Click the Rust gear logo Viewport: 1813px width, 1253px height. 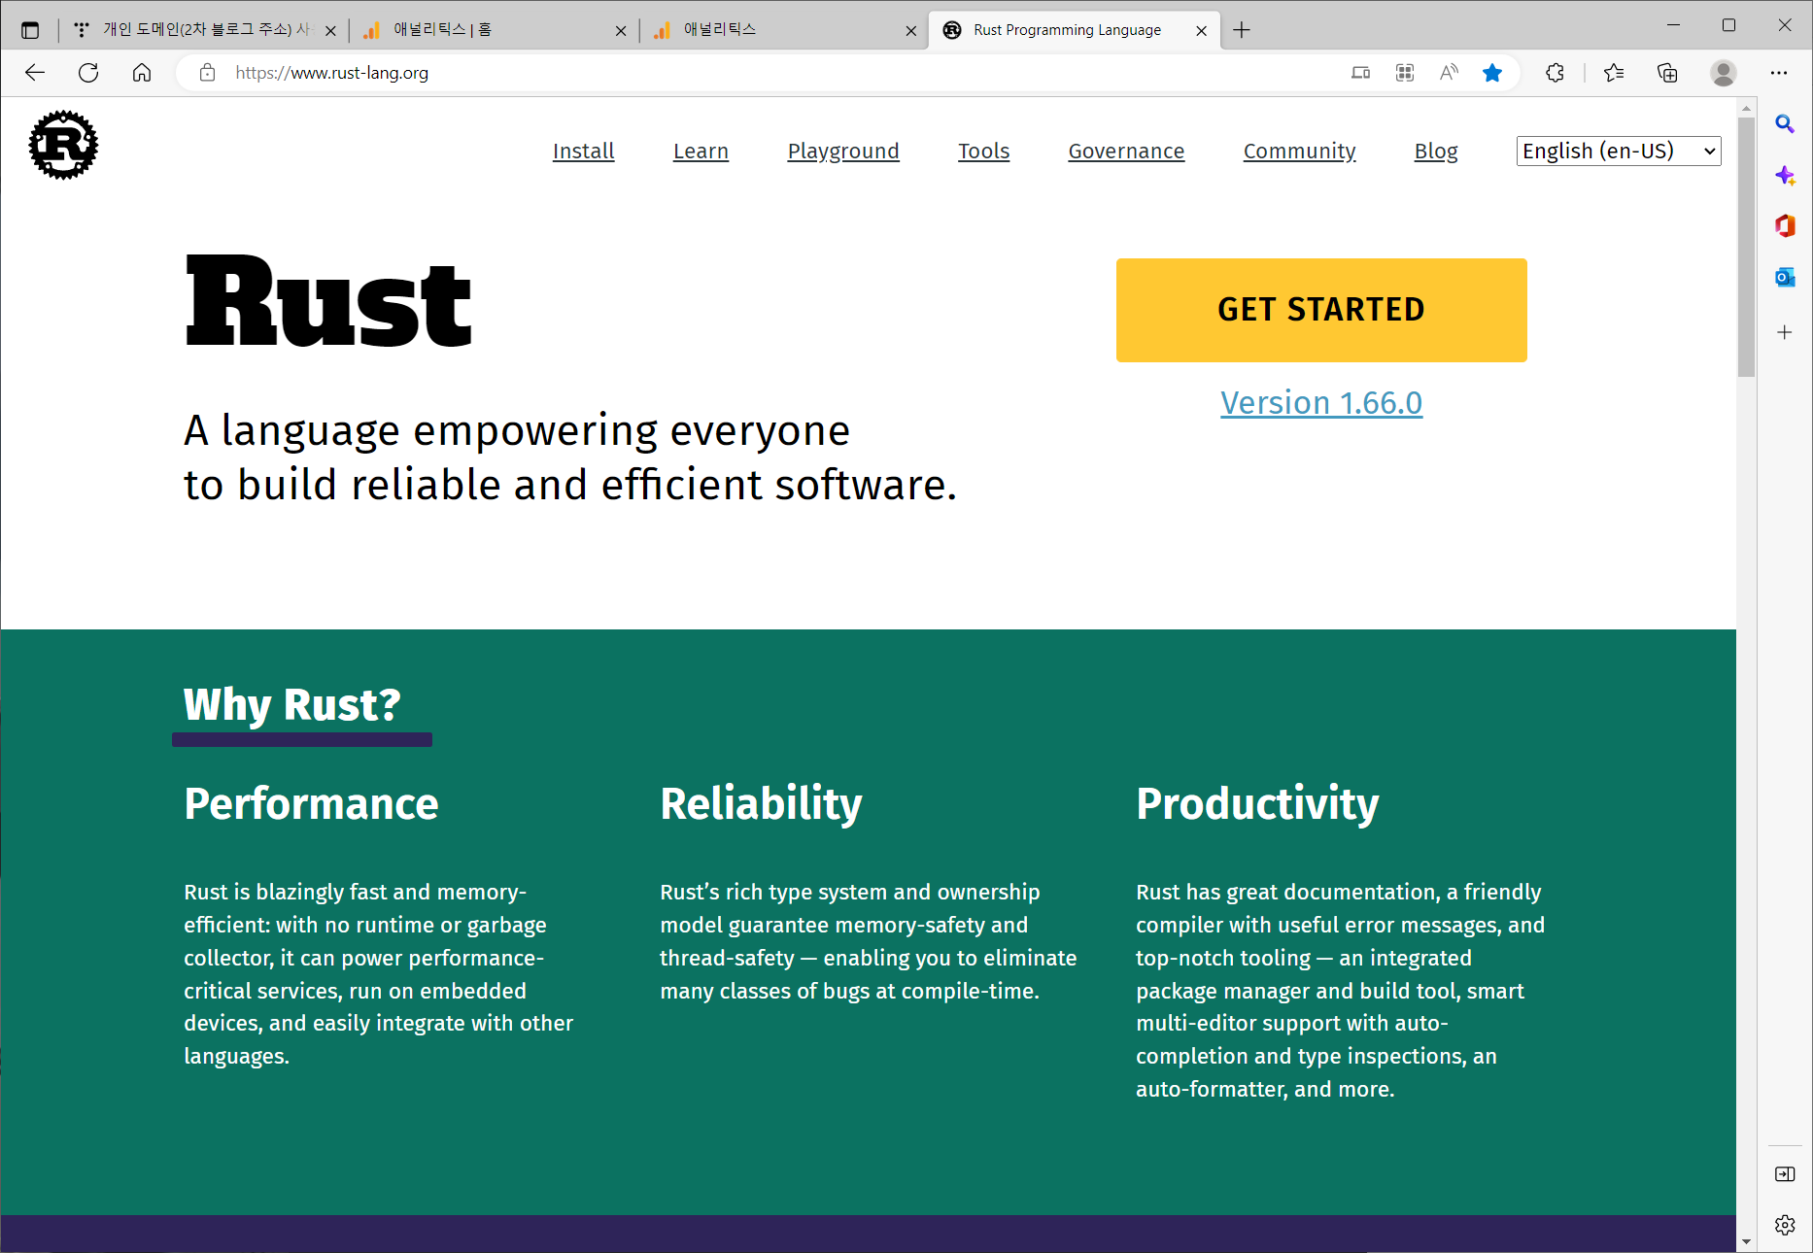click(x=63, y=145)
